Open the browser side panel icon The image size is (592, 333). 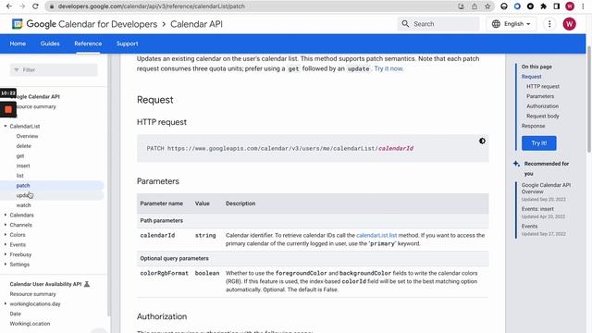557,6
